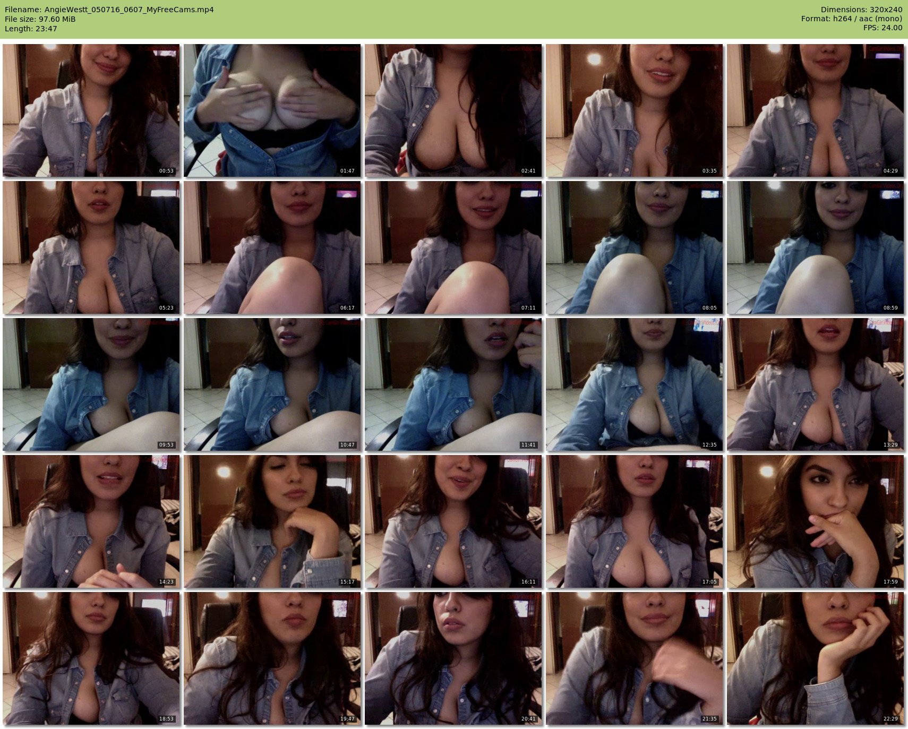Click the final frame timestamped 22:29
The height and width of the screenshot is (729, 908).
815,658
